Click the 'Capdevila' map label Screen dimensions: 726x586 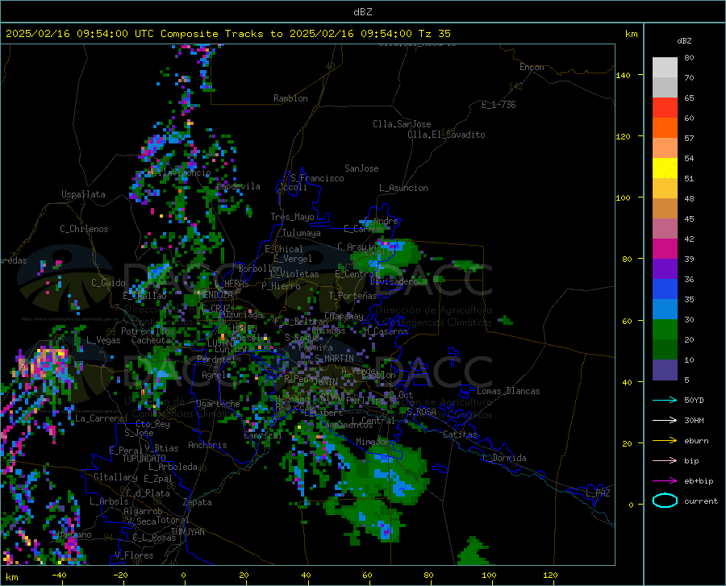tap(238, 186)
